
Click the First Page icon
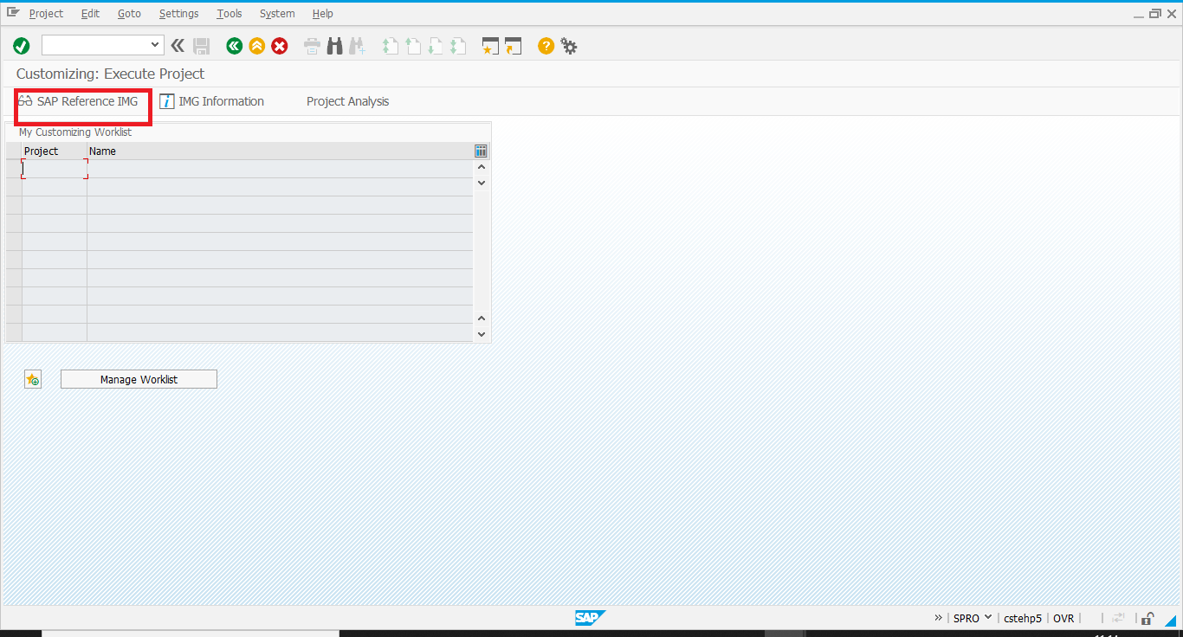[391, 46]
